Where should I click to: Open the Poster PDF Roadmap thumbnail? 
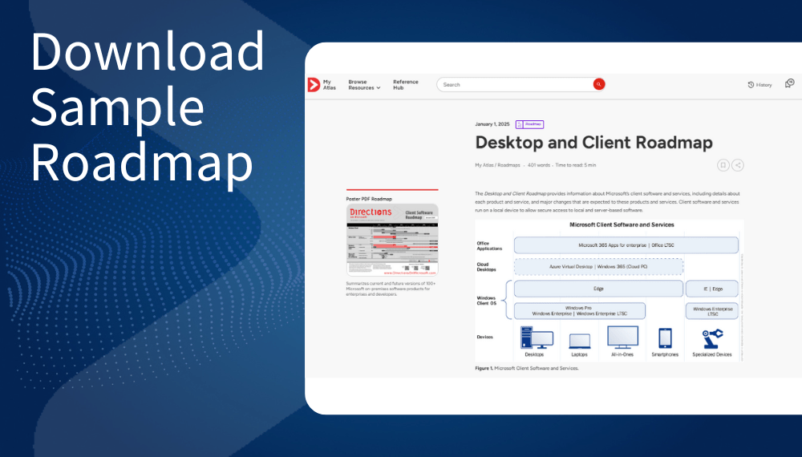(392, 240)
